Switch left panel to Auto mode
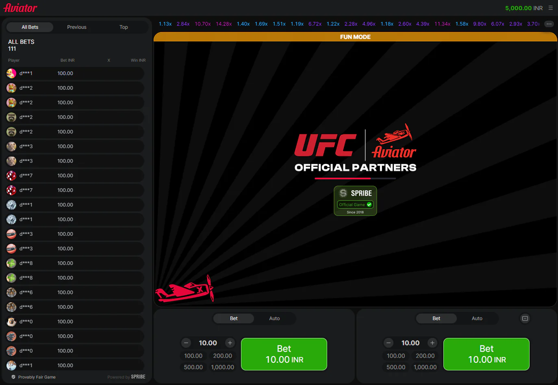 coord(274,318)
